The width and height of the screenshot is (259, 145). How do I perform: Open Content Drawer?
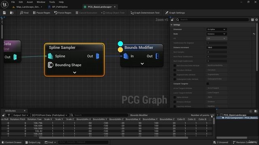(12, 142)
